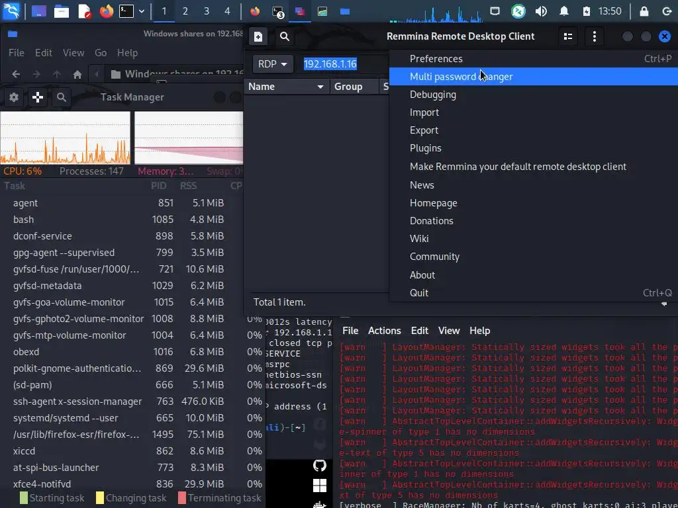Select Multi password changer
Image resolution: width=678 pixels, height=508 pixels.
click(534, 77)
